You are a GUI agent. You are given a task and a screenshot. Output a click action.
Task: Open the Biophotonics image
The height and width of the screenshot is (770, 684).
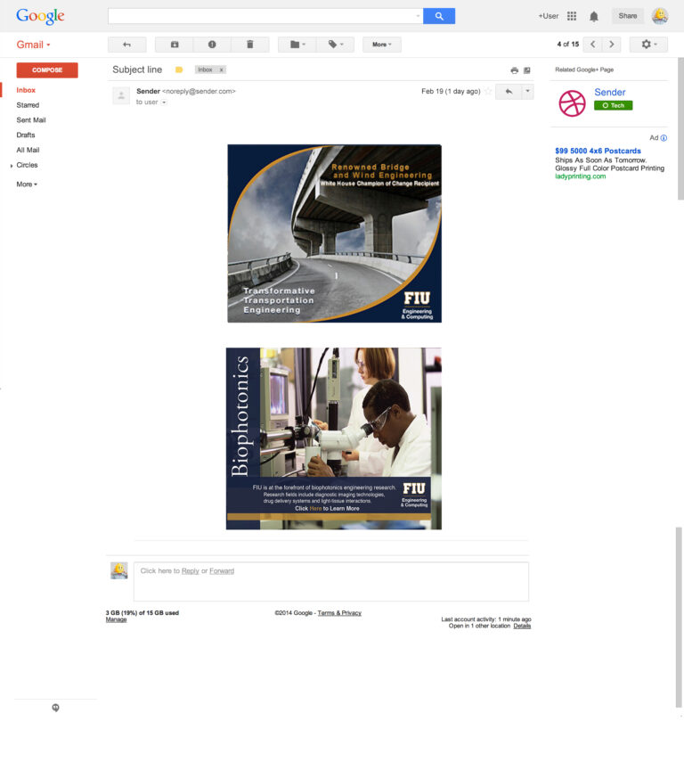click(x=334, y=438)
